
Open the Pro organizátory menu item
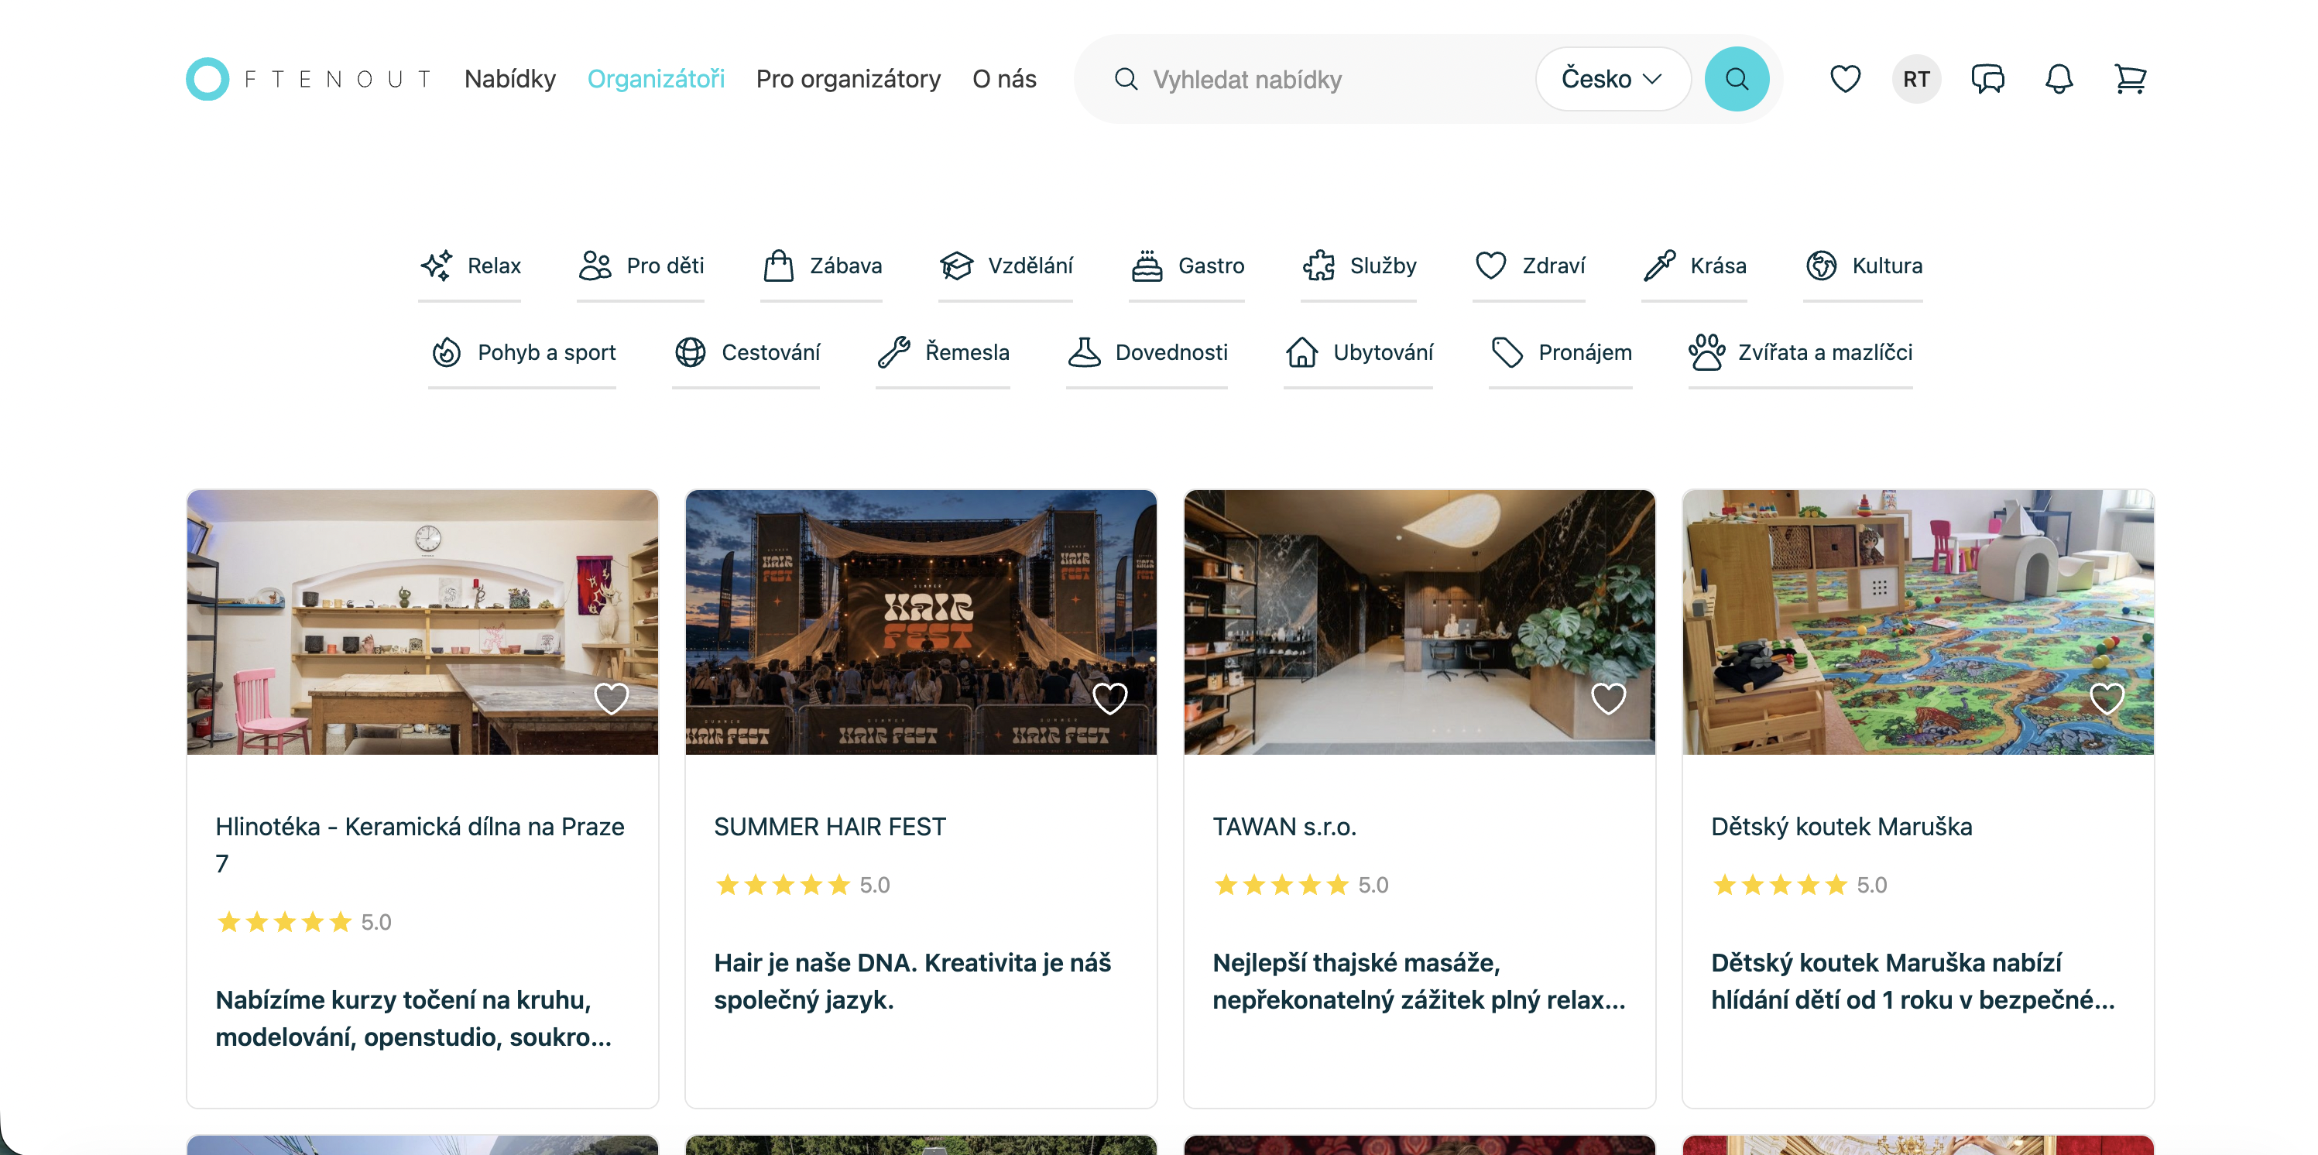coord(848,79)
